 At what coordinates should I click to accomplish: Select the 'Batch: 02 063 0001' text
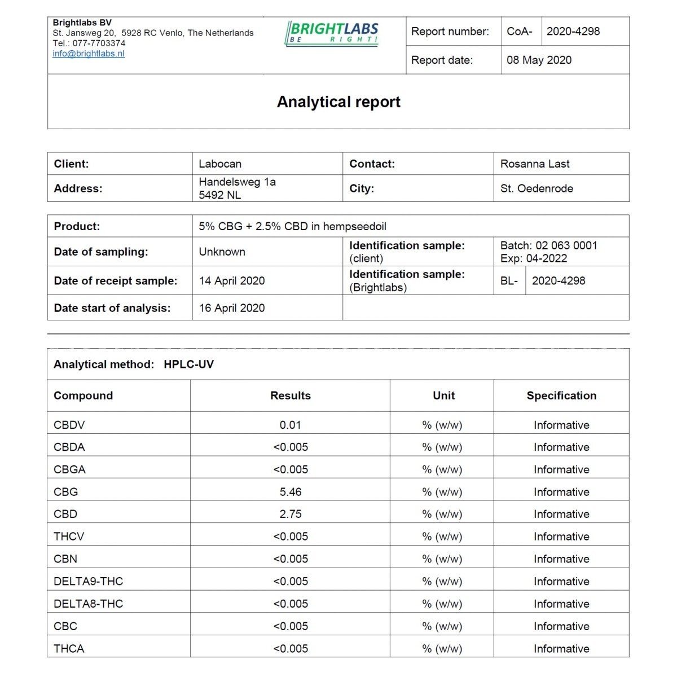pos(548,245)
